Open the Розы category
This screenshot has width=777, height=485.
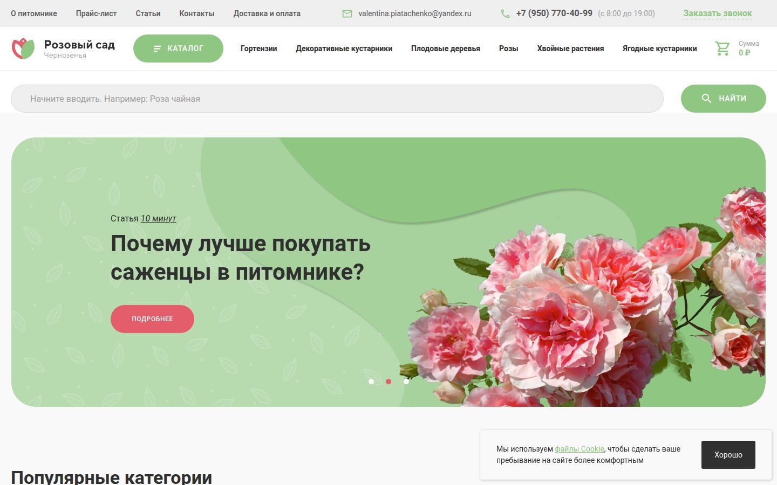(x=509, y=48)
